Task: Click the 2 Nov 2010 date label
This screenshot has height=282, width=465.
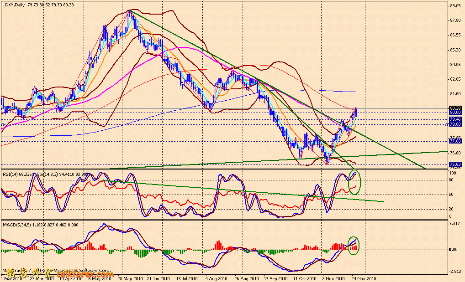Action: click(333, 279)
